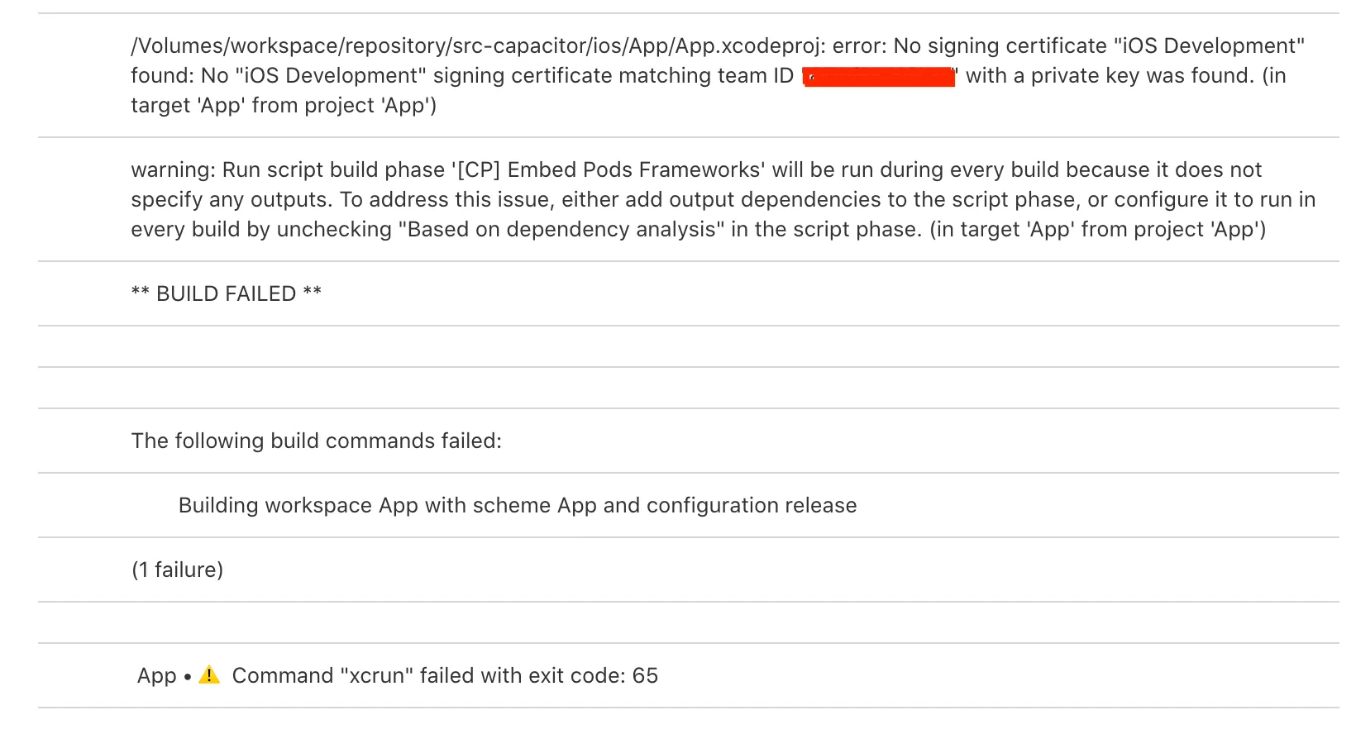This screenshot has height=734, width=1356.
Task: Select the "(1 failure)" log row
Action: click(x=178, y=570)
